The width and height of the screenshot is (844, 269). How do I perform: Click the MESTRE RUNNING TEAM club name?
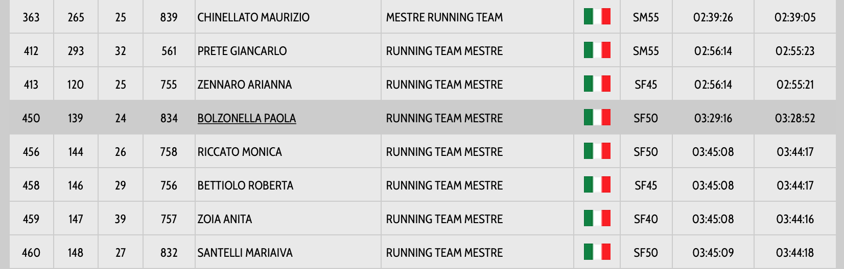[444, 17]
